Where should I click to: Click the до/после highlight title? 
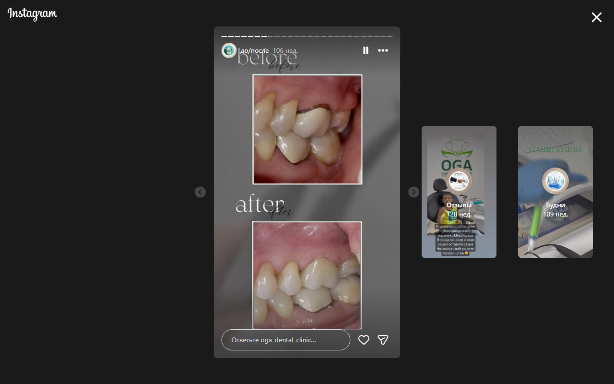click(x=254, y=50)
